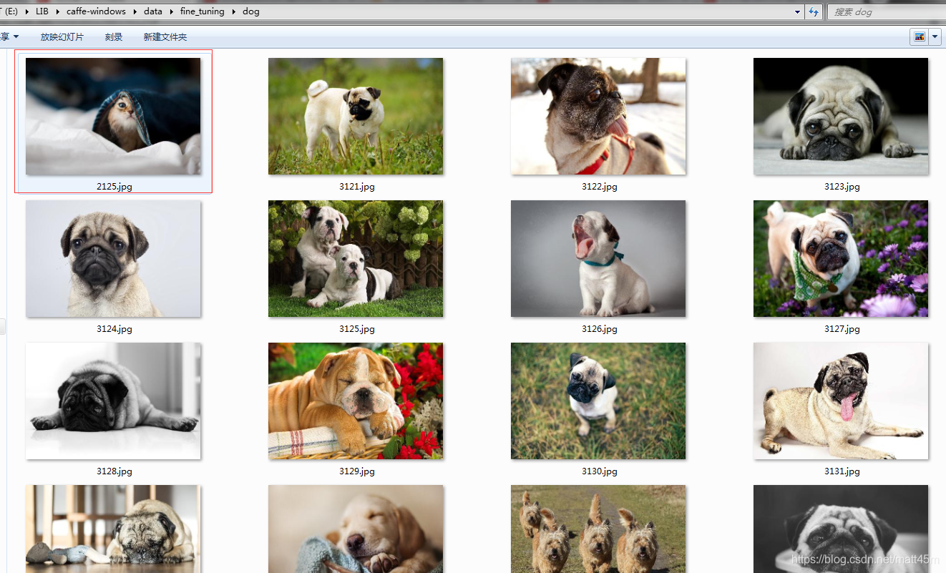946x573 pixels.
Task: Click the 3124.jpg file name
Action: 114,329
